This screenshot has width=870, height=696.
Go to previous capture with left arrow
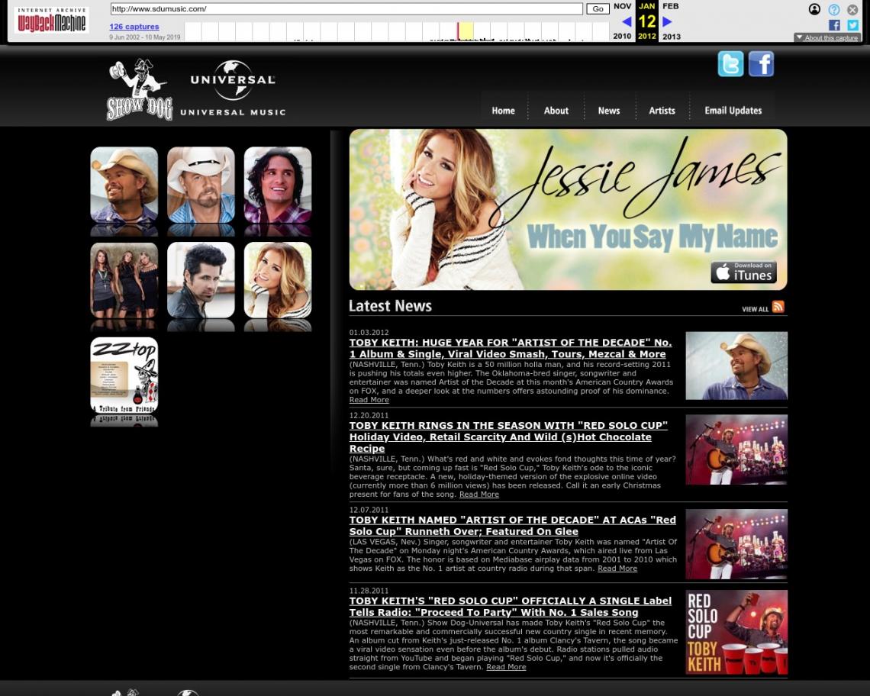627,21
